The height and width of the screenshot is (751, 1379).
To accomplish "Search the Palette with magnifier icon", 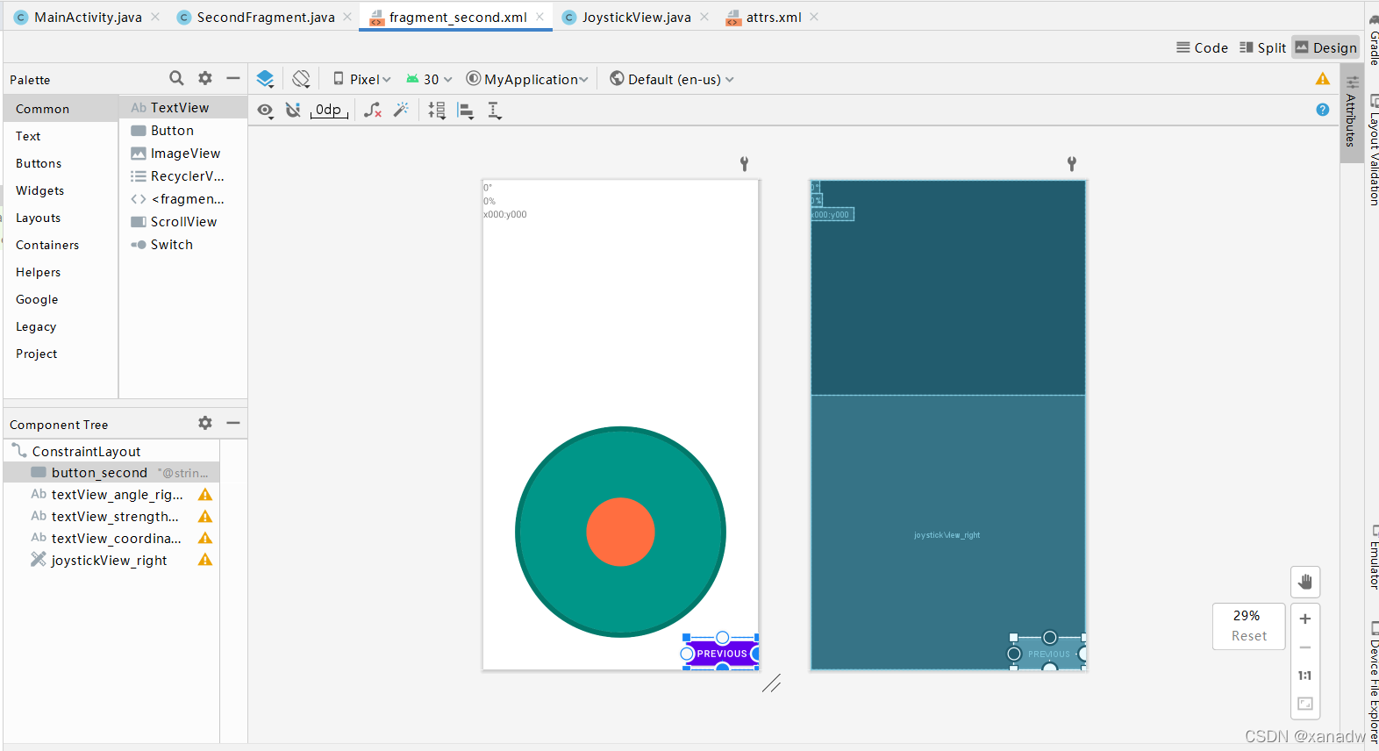I will coord(176,78).
